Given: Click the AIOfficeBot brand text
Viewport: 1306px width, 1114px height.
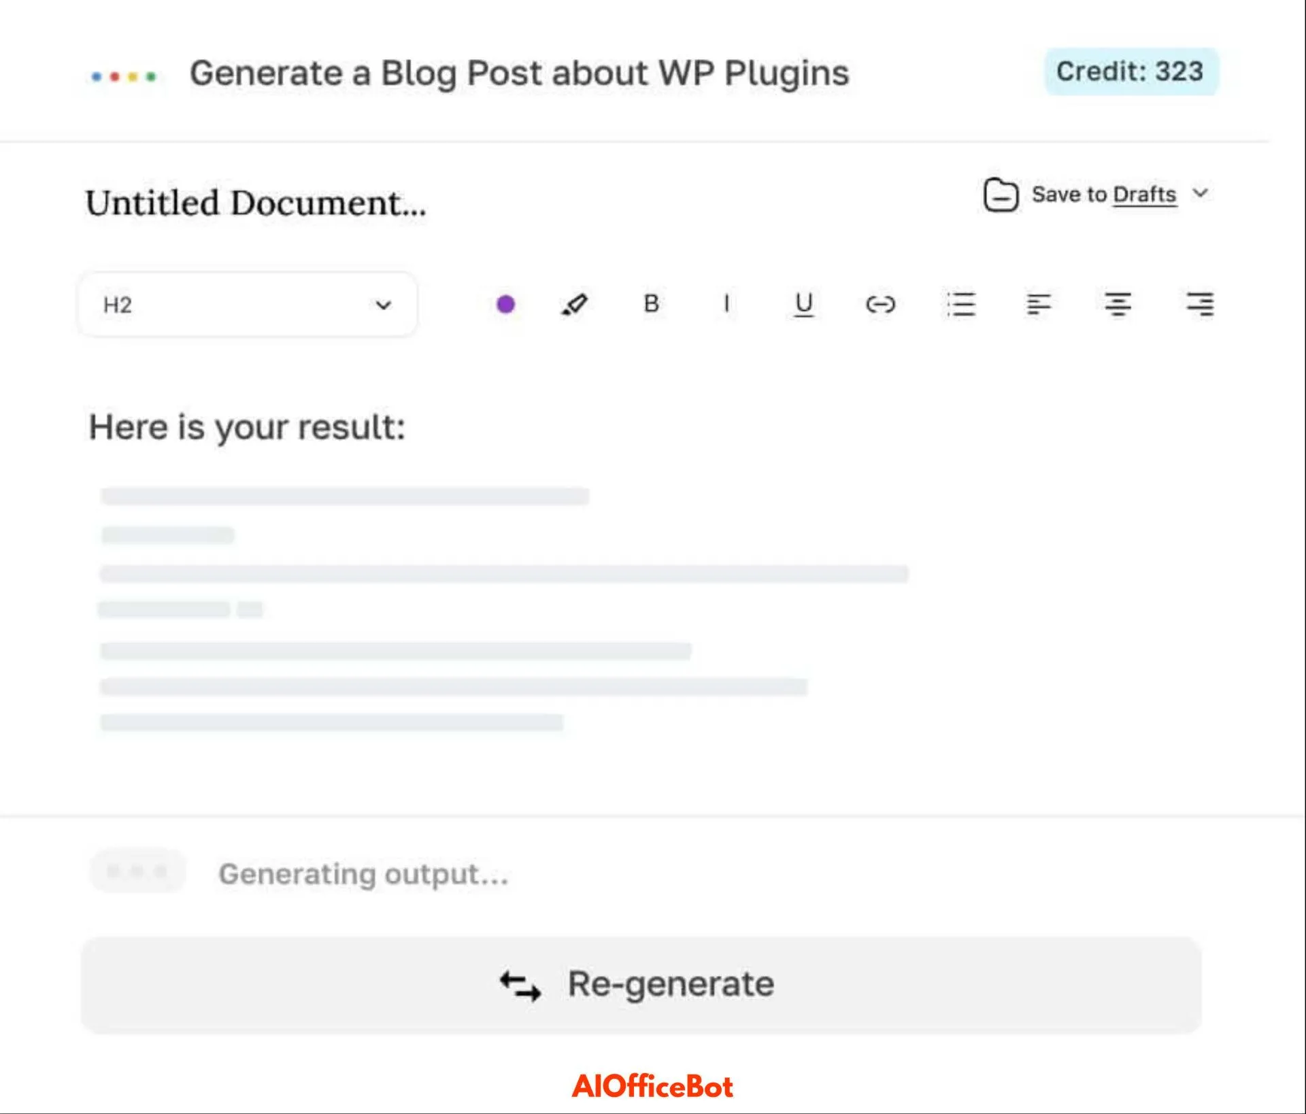Looking at the screenshot, I should click(652, 1086).
